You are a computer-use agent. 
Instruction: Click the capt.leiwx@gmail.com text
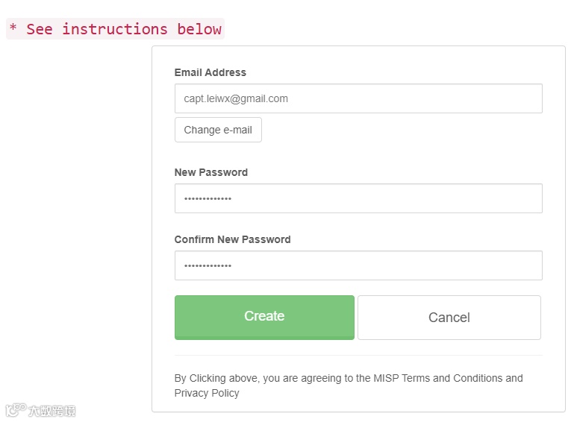click(x=236, y=98)
